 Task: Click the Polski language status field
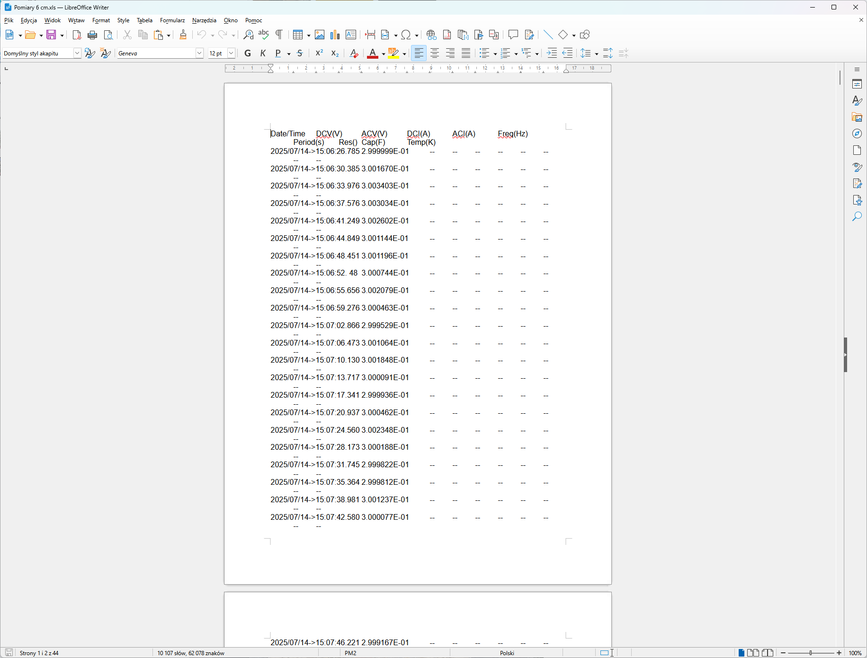point(507,653)
